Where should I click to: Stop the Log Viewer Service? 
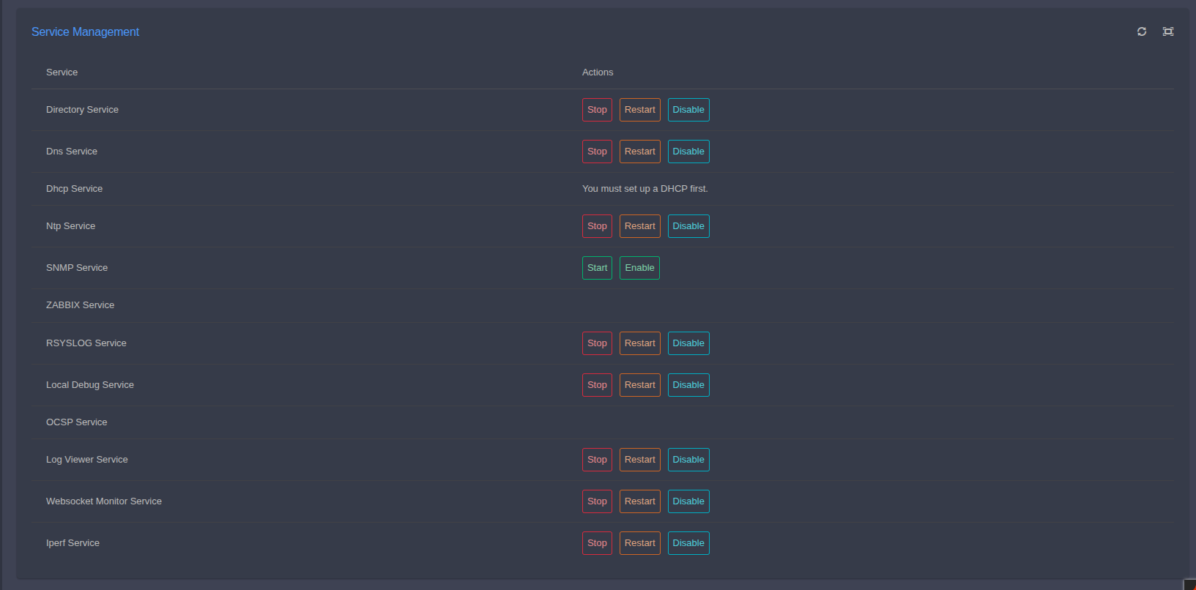pyautogui.click(x=597, y=460)
